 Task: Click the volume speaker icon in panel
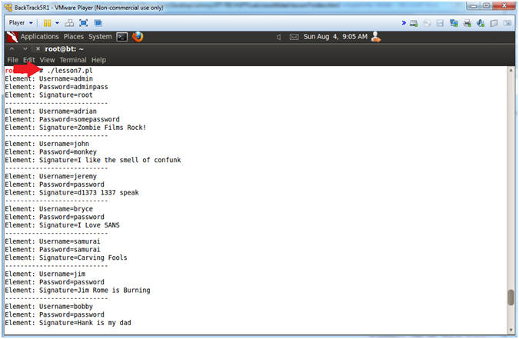pyautogui.click(x=278, y=37)
